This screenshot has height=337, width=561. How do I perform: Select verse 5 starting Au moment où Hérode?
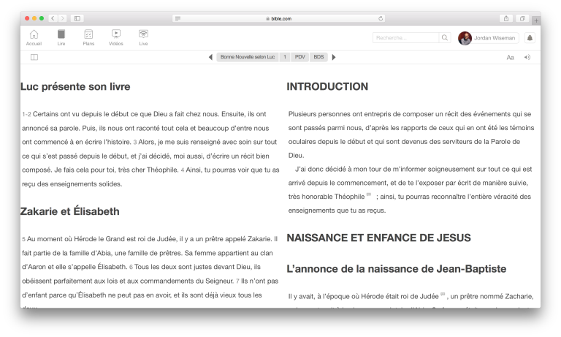click(x=150, y=253)
